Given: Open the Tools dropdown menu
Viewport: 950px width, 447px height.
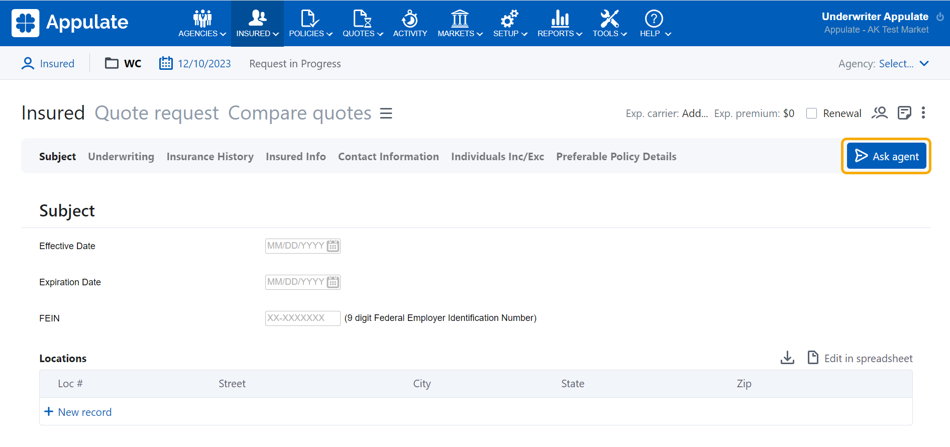Looking at the screenshot, I should pyautogui.click(x=609, y=24).
